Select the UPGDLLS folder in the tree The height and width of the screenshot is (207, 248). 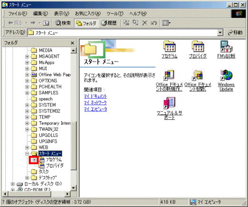point(45,135)
